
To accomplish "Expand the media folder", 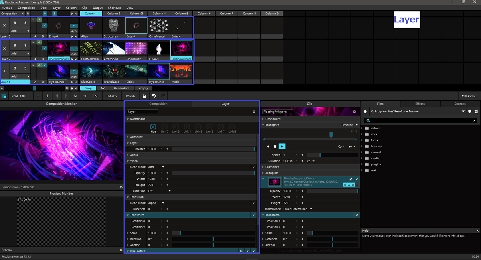I will (362, 158).
